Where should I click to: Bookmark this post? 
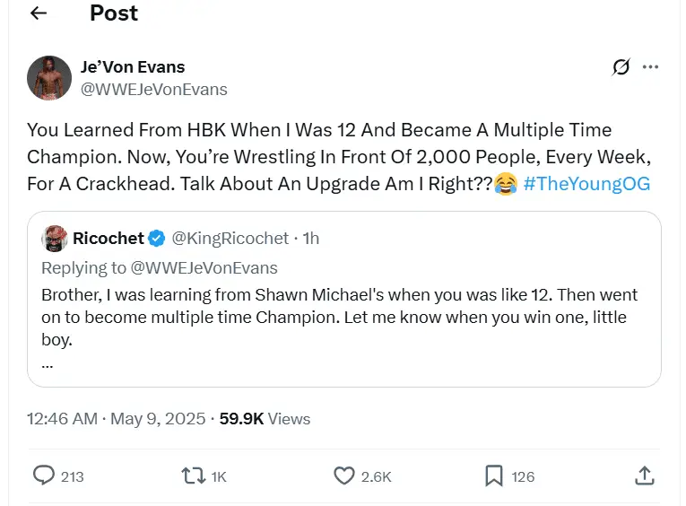tap(494, 475)
